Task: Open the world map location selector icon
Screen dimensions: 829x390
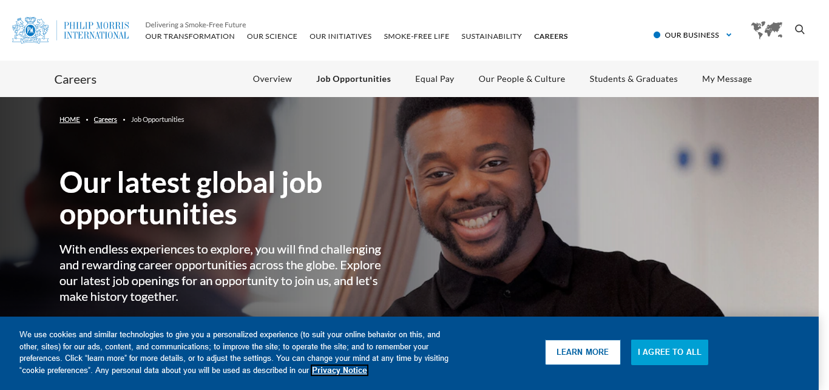Action: (766, 30)
